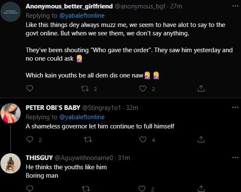View THISGUY's profile avatar
This screenshot has height=192, width=241.
click(11, 163)
